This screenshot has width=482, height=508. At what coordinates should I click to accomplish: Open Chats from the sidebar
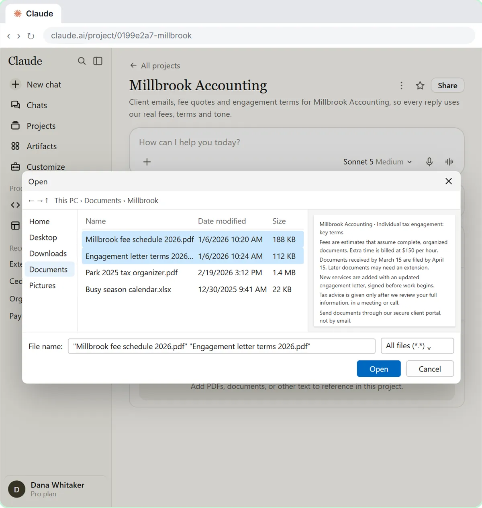click(37, 105)
